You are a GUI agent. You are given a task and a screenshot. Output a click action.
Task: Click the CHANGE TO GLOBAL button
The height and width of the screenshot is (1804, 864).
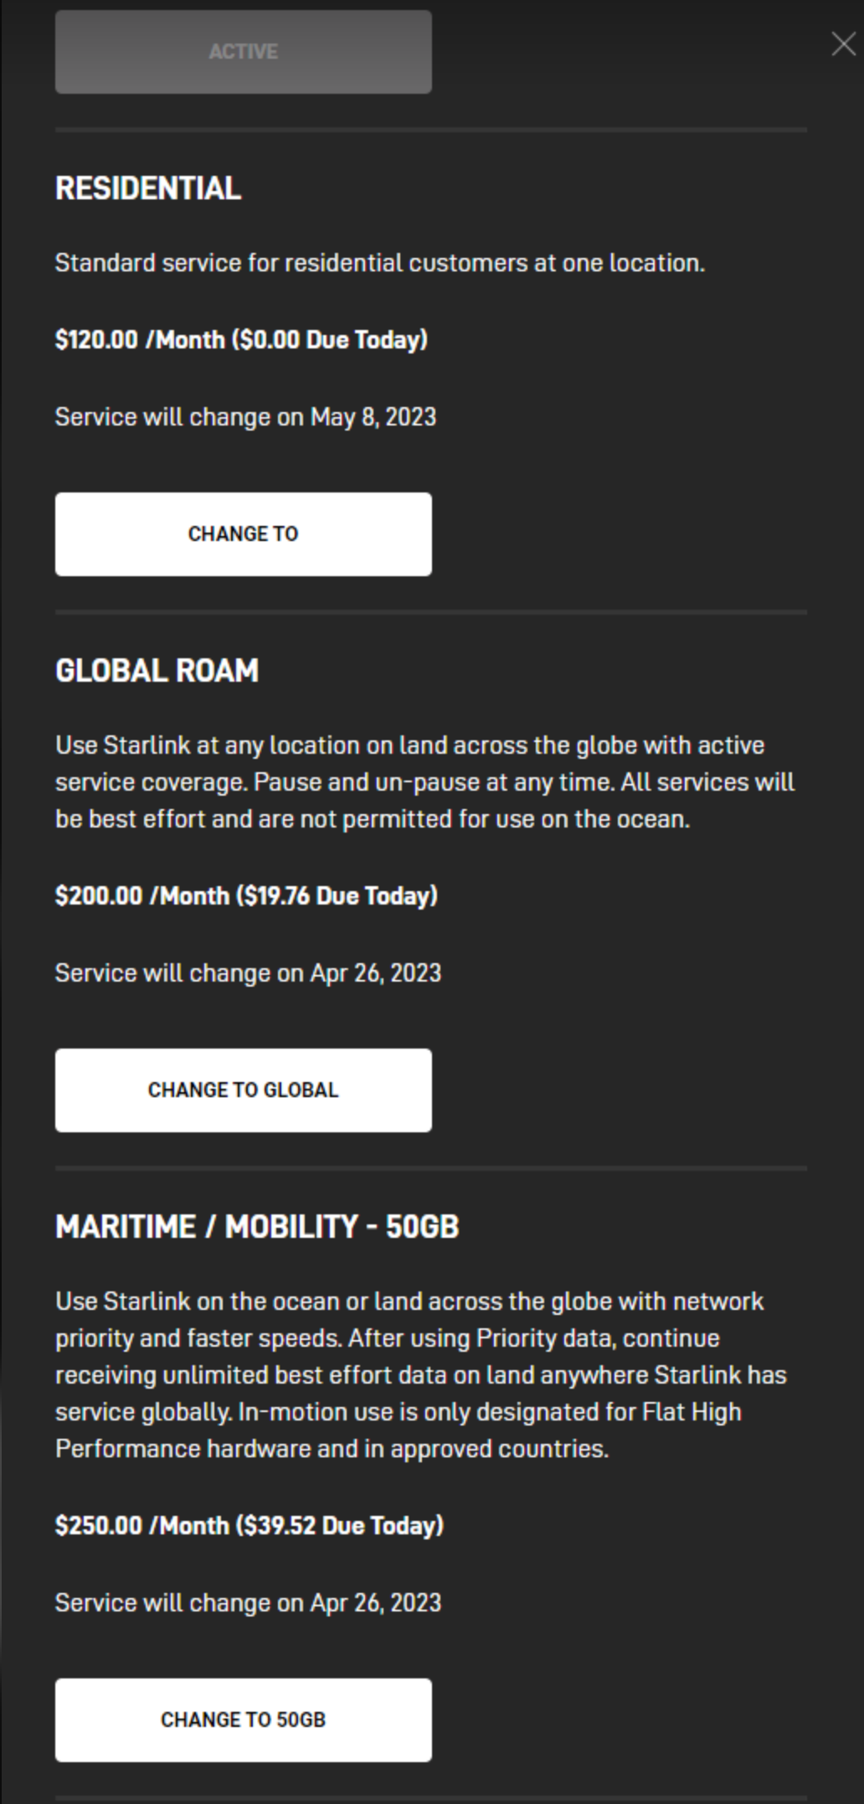click(x=243, y=1090)
